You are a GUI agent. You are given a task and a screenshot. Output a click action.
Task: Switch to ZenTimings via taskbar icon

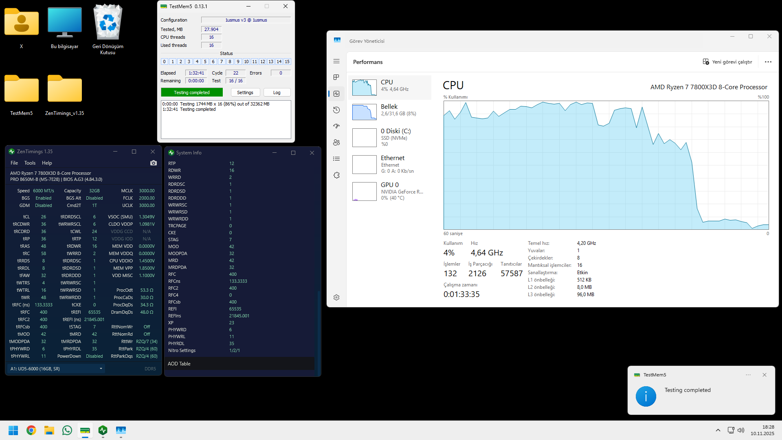coord(103,430)
